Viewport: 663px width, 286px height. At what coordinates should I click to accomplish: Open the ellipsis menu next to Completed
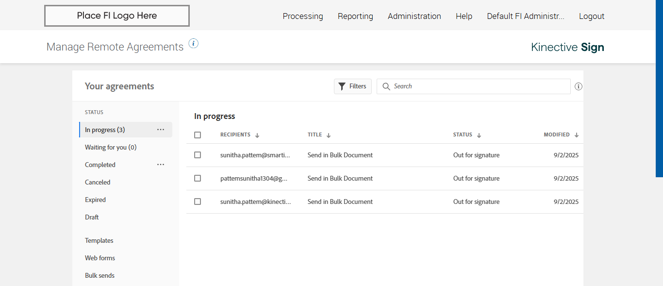[161, 165]
